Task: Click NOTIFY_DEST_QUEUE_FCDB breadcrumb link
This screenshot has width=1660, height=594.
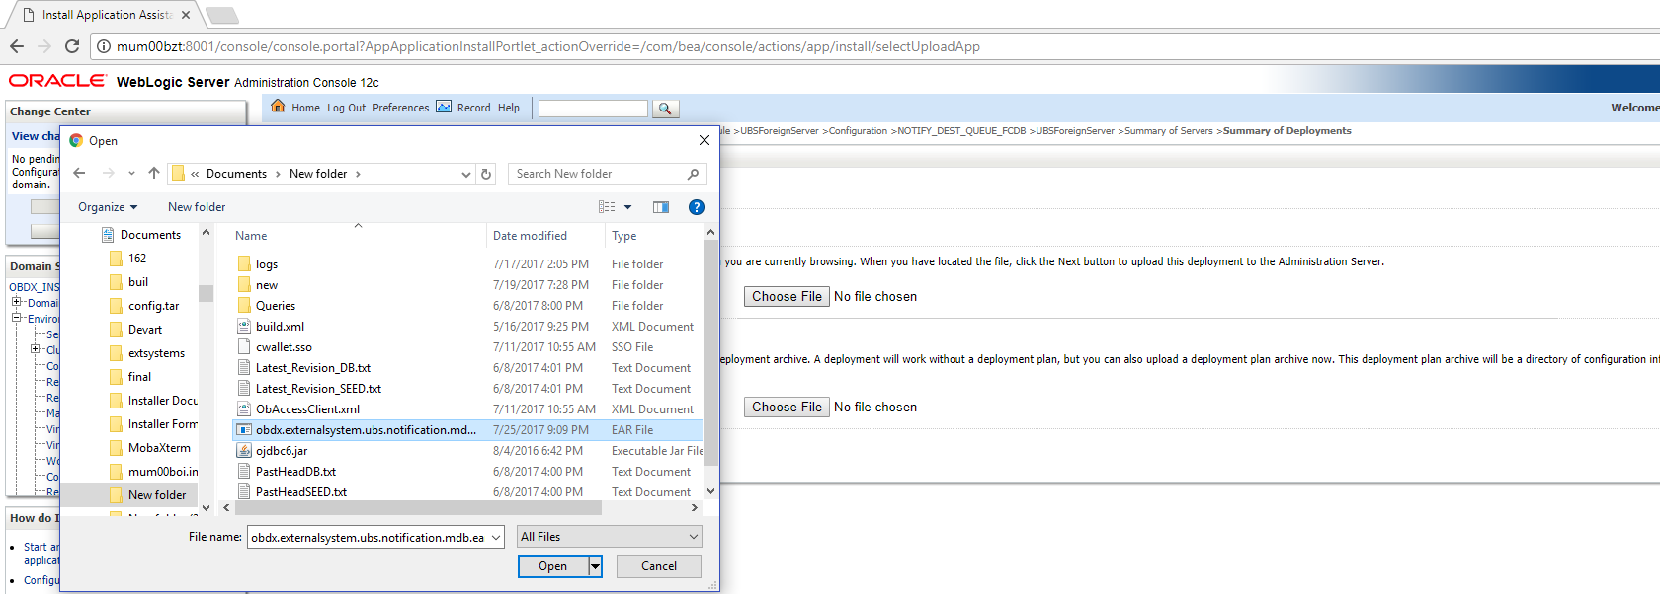Action: [x=961, y=131]
